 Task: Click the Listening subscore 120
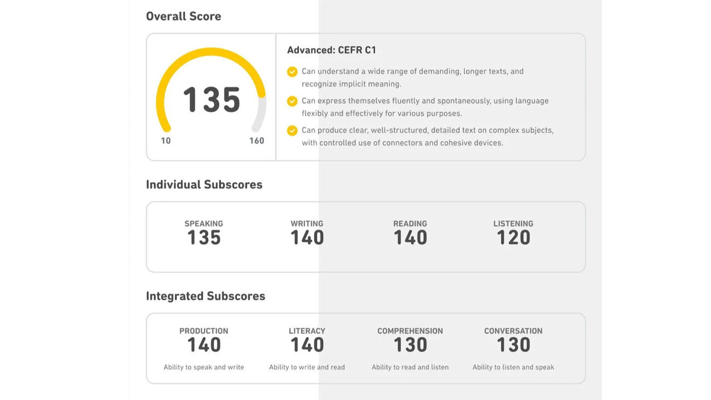tap(513, 238)
